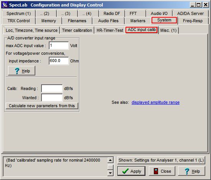This screenshot has width=211, height=180.
Task: Open the Filenames tab
Action: [x=77, y=21]
